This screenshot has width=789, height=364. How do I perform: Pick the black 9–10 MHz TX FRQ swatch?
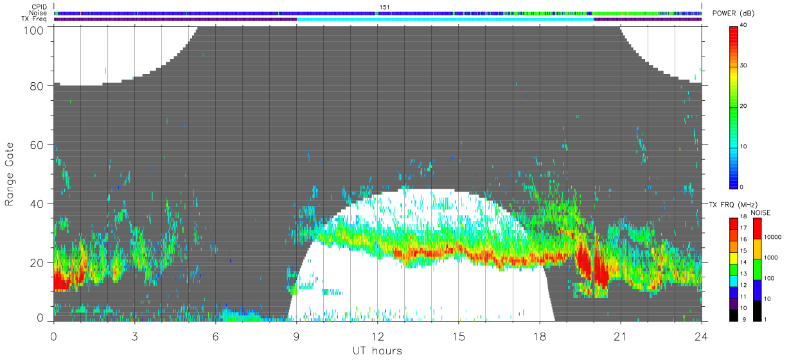734,314
